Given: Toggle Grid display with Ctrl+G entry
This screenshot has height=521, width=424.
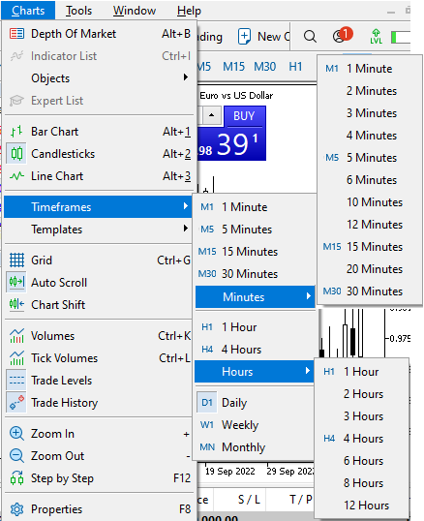Looking at the screenshot, I should [98, 260].
